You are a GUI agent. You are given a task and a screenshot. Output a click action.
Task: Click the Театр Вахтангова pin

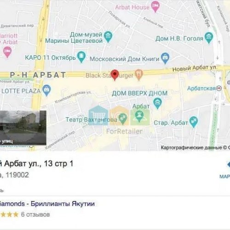pos(122,119)
